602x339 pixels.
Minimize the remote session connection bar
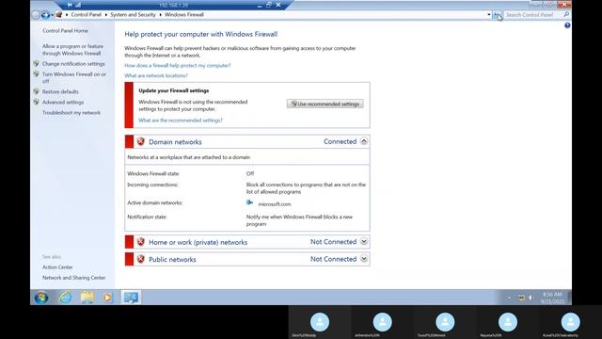coord(260,5)
